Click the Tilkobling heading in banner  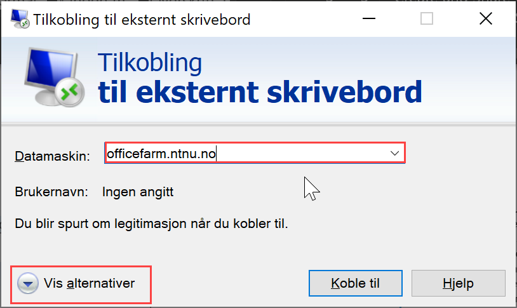click(150, 62)
